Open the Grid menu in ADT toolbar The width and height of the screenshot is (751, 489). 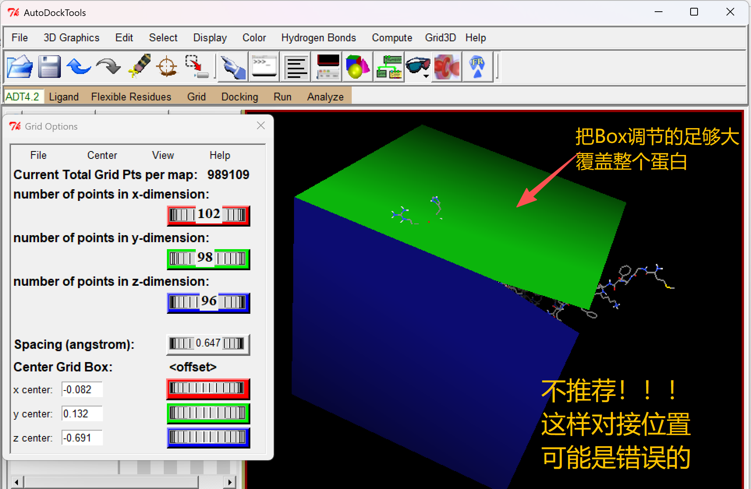click(x=196, y=97)
